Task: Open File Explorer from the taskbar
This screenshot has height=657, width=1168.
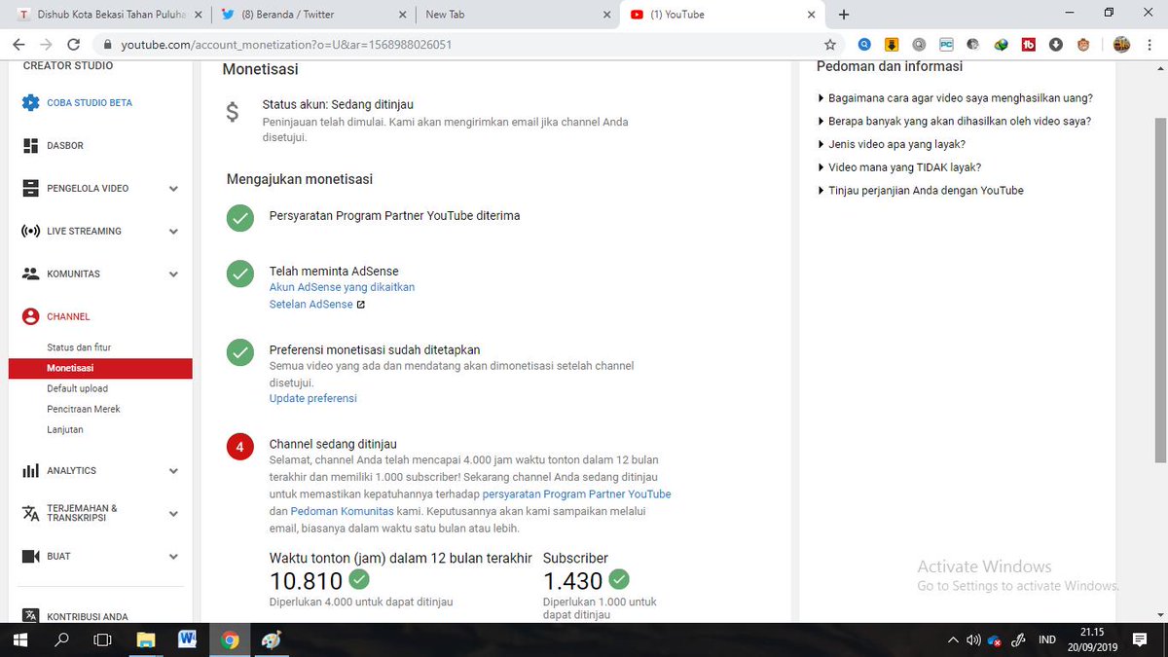Action: (x=146, y=639)
